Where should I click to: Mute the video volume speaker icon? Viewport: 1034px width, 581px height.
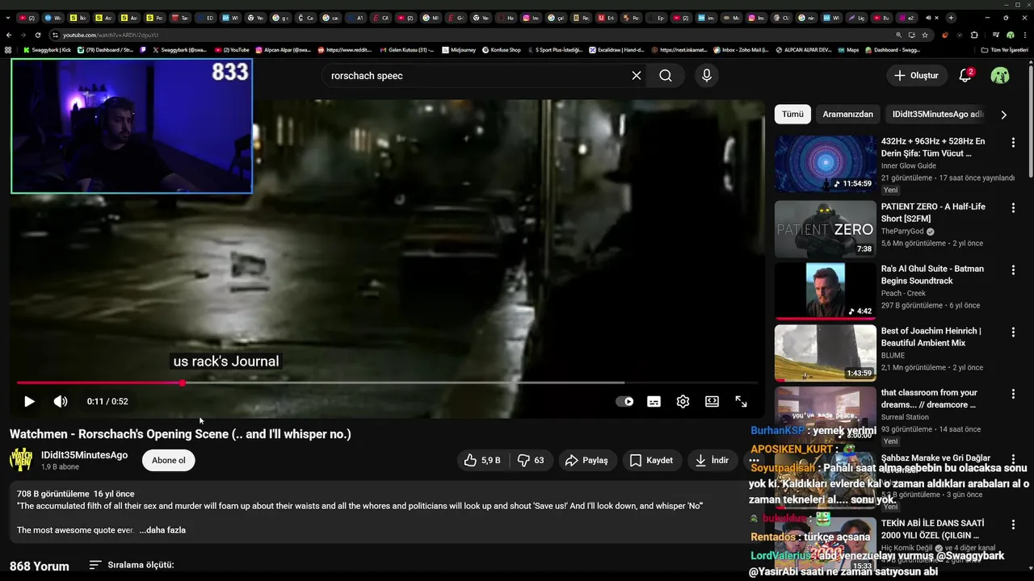pos(61,401)
